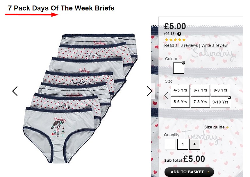Screen dimensions: 250x177
Task: Click the next image arrow
Action: [x=149, y=91]
